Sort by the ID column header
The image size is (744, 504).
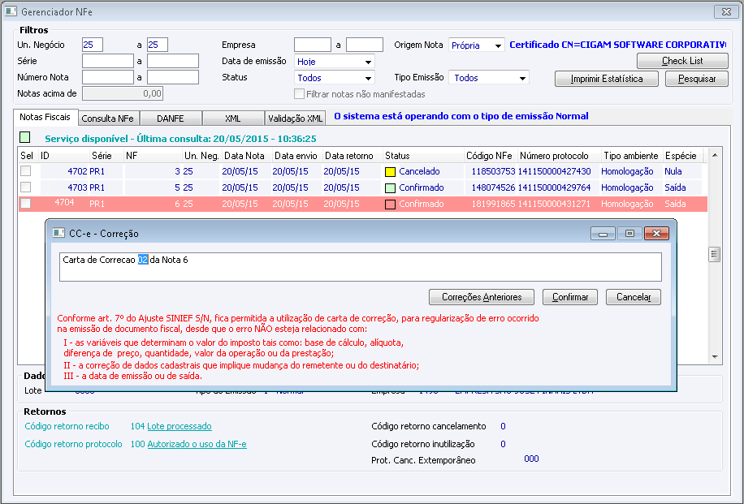point(63,156)
